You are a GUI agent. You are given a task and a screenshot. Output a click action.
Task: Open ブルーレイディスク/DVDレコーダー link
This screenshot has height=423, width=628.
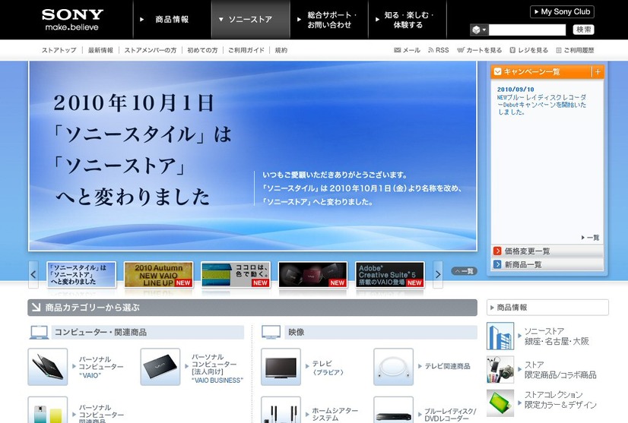450,415
